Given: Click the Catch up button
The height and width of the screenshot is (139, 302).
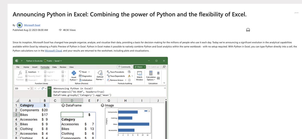Looking at the screenshot, I should pos(154,67).
